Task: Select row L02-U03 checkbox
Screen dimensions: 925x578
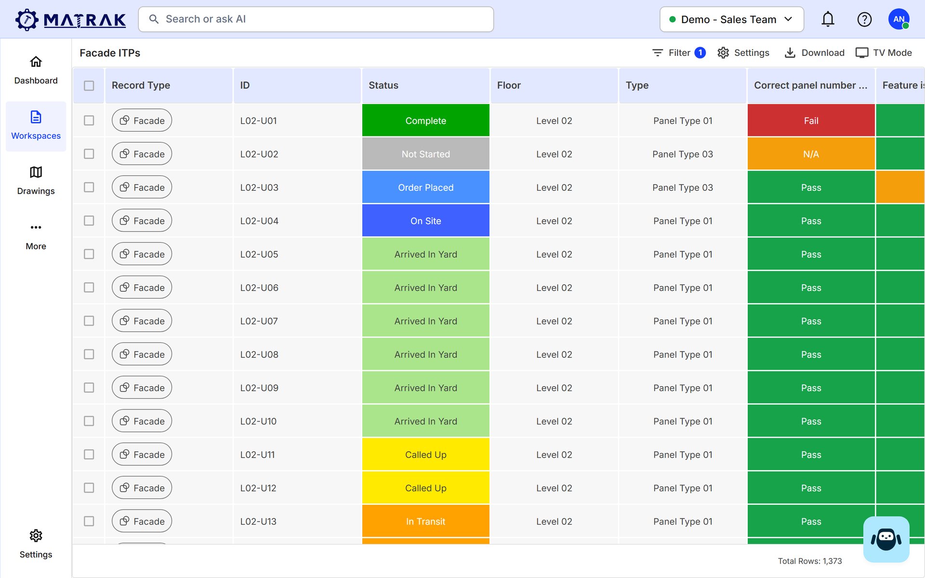Action: coord(89,187)
